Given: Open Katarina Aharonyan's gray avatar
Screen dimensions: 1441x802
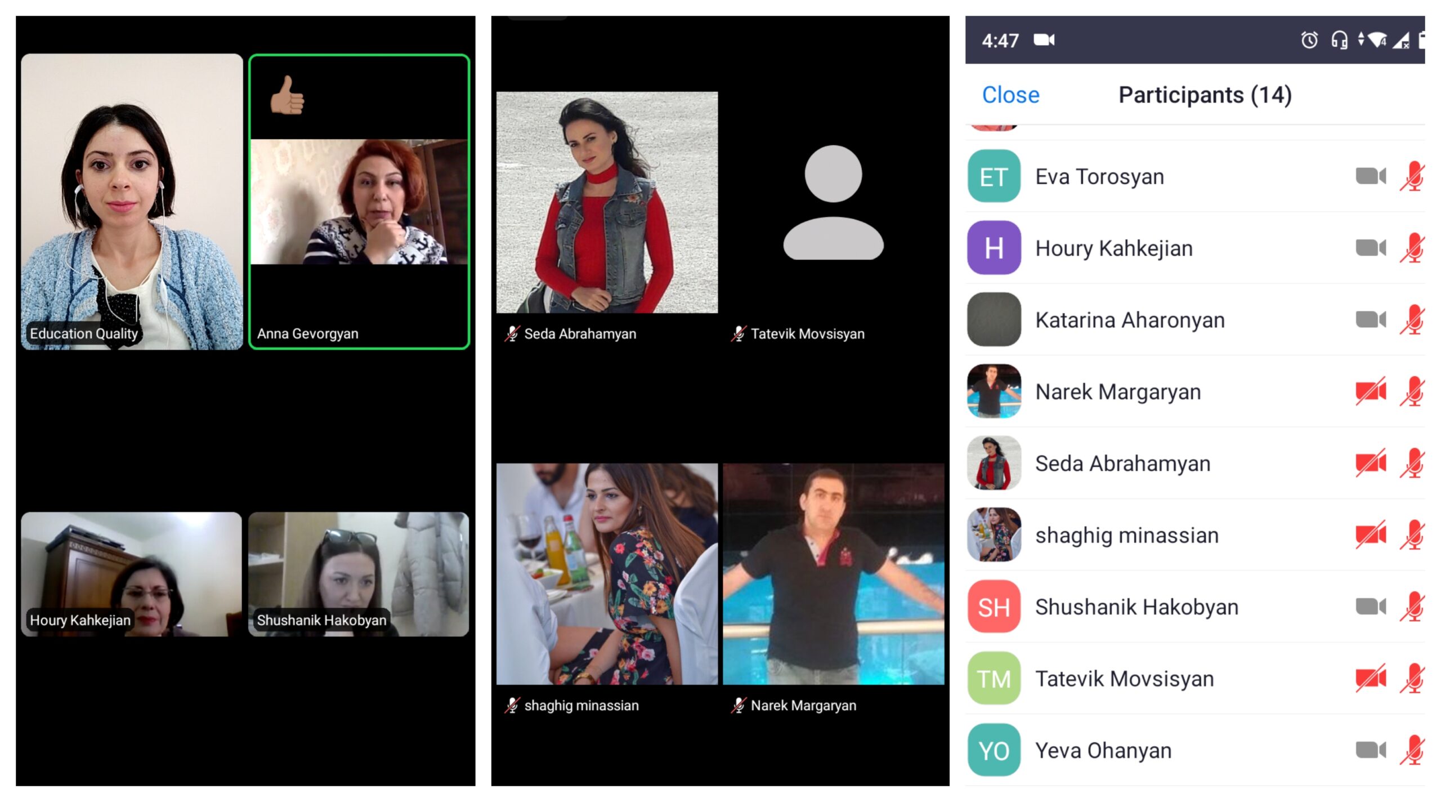Looking at the screenshot, I should [994, 320].
